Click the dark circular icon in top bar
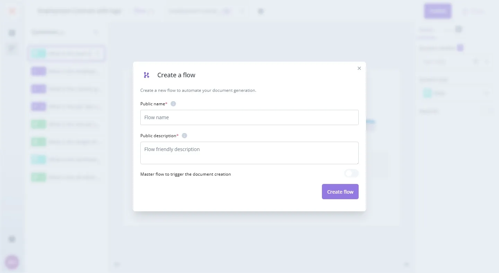Image resolution: width=499 pixels, height=273 pixels. pyautogui.click(x=261, y=11)
